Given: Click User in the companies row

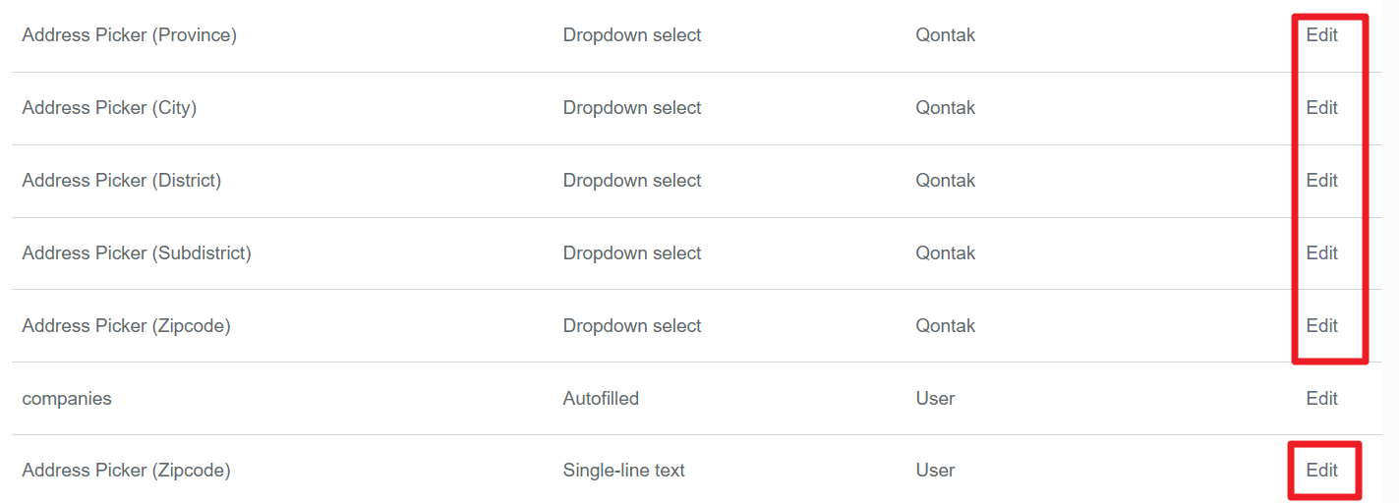Looking at the screenshot, I should click(x=935, y=399).
